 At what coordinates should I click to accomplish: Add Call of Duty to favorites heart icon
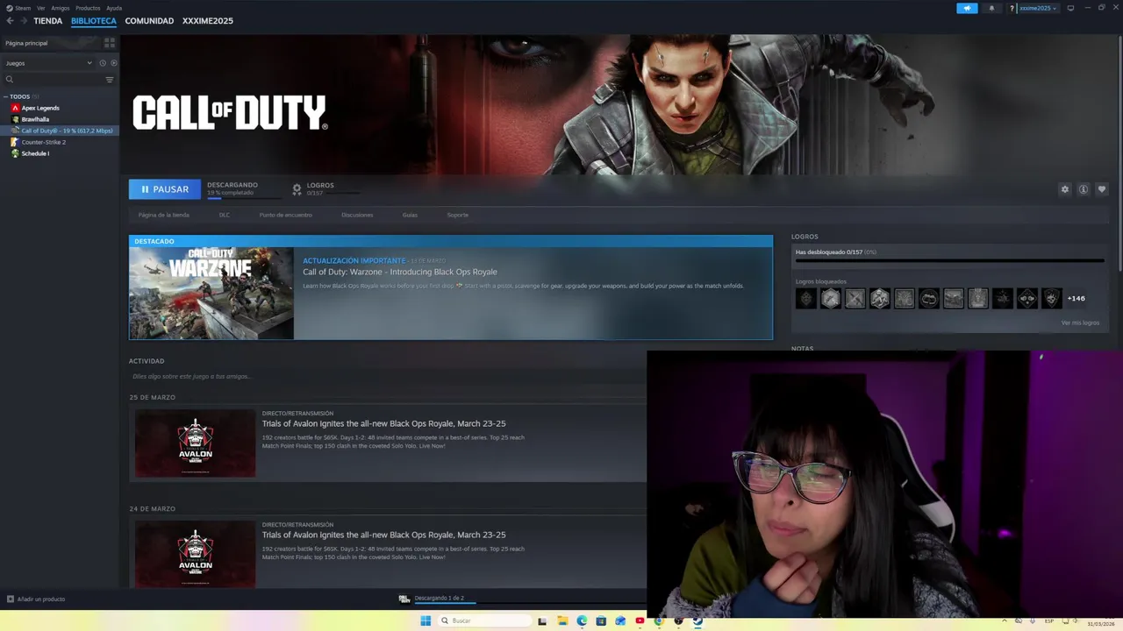click(x=1102, y=189)
